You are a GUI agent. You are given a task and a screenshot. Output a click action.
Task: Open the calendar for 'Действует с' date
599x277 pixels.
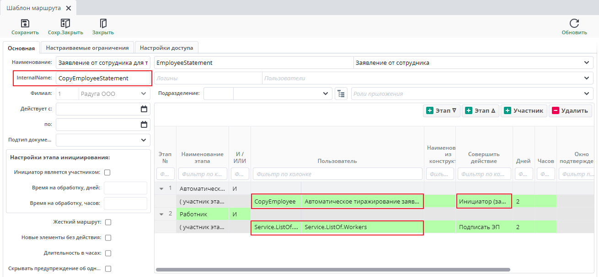[144, 109]
